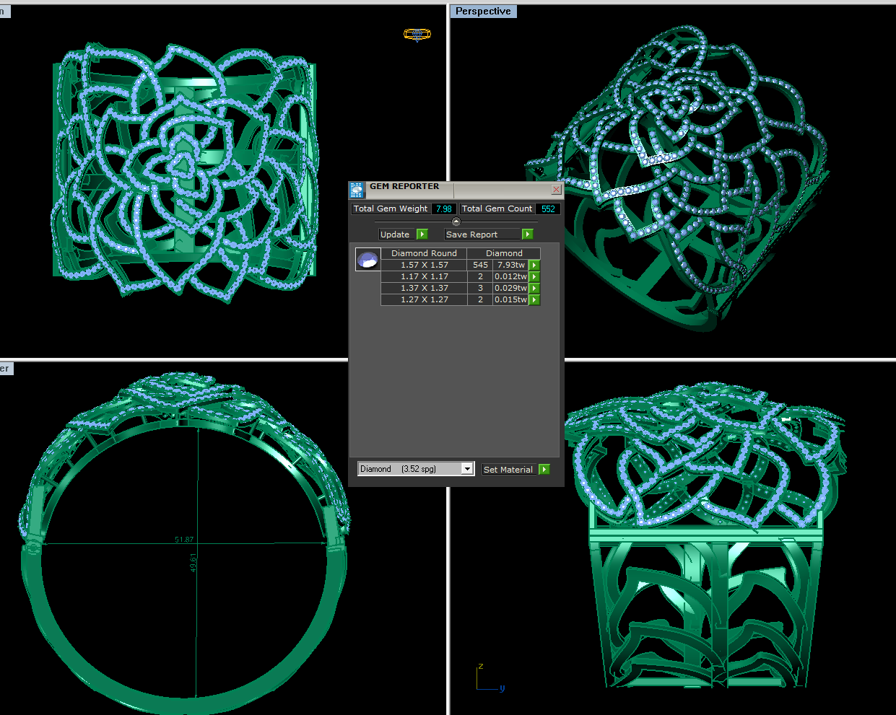The width and height of the screenshot is (896, 715).
Task: Click green arrow next to Update
Action: pyautogui.click(x=422, y=234)
